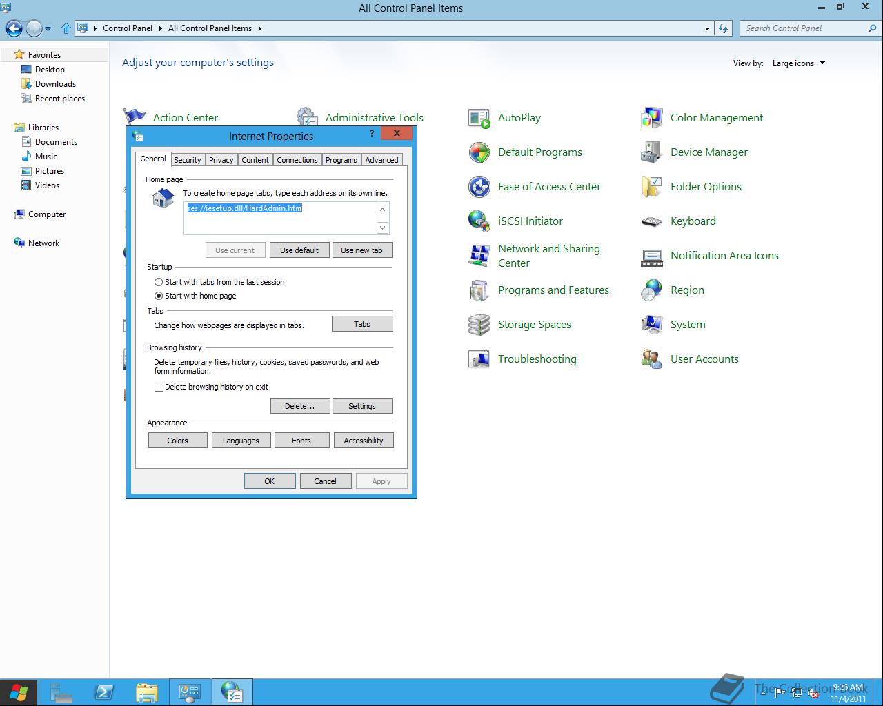Click the Refresh button in address bar

point(723,28)
